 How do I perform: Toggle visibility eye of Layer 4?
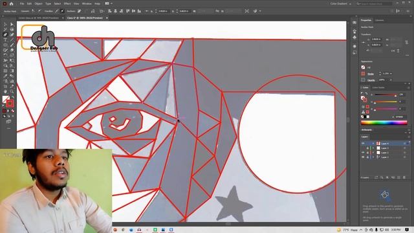(363, 144)
